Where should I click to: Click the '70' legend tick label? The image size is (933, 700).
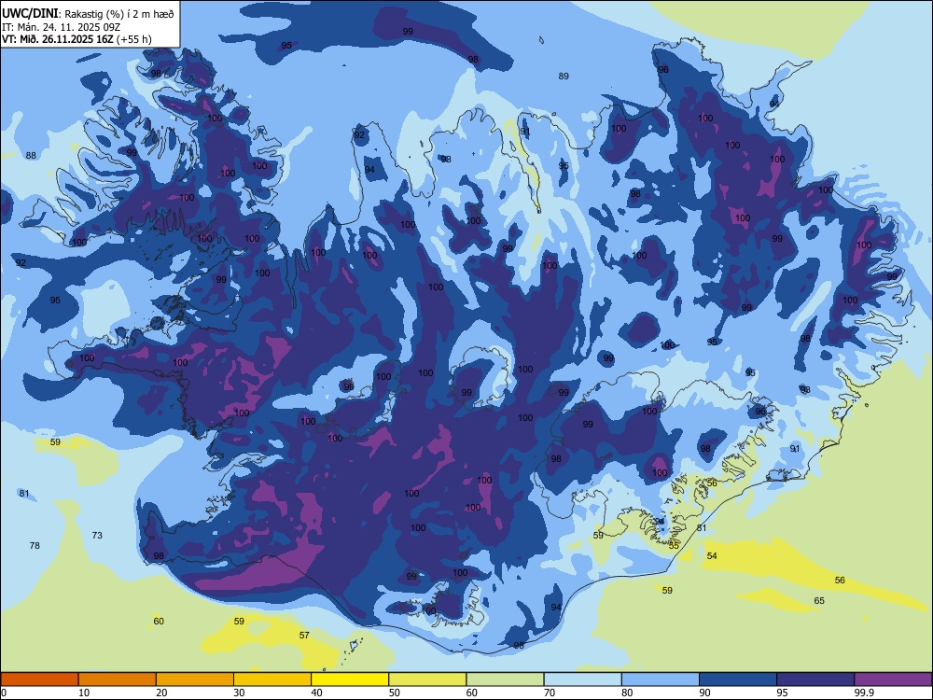550,693
